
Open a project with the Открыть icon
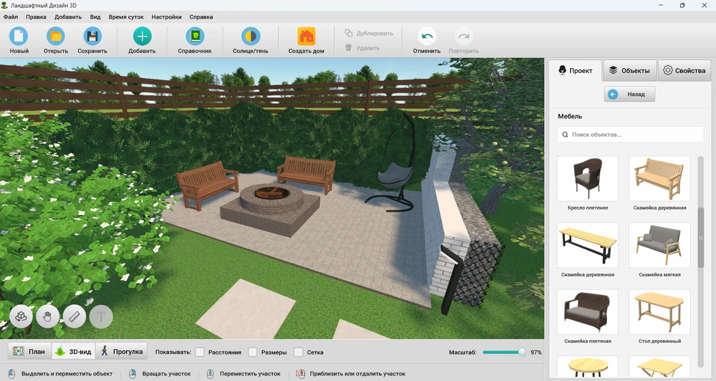(x=55, y=37)
